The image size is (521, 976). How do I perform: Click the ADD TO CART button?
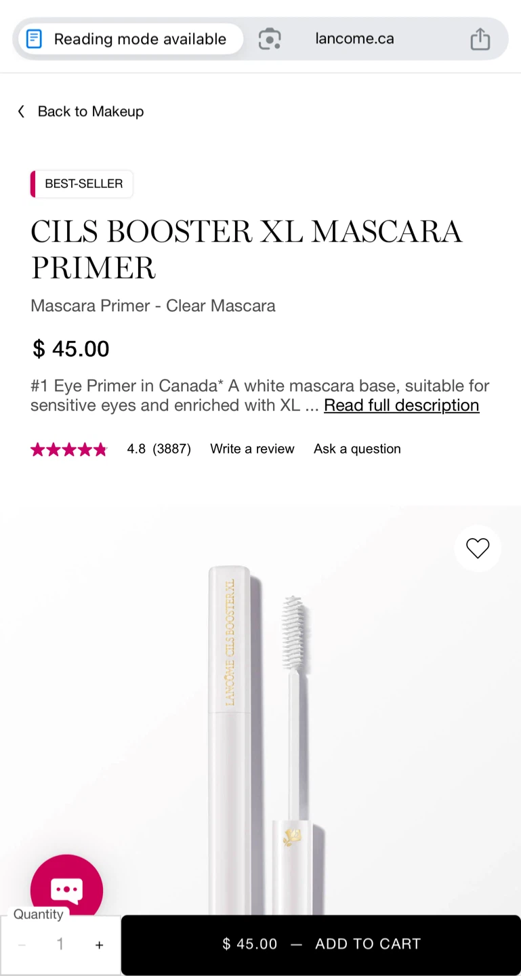pyautogui.click(x=321, y=944)
